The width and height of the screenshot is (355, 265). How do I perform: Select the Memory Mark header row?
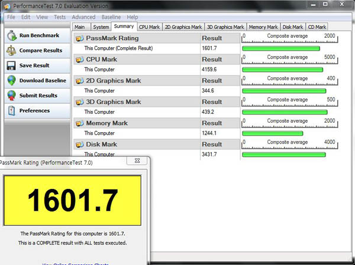click(x=157, y=123)
